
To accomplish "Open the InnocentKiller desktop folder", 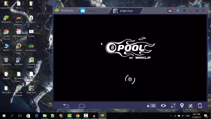I will 6,5.
